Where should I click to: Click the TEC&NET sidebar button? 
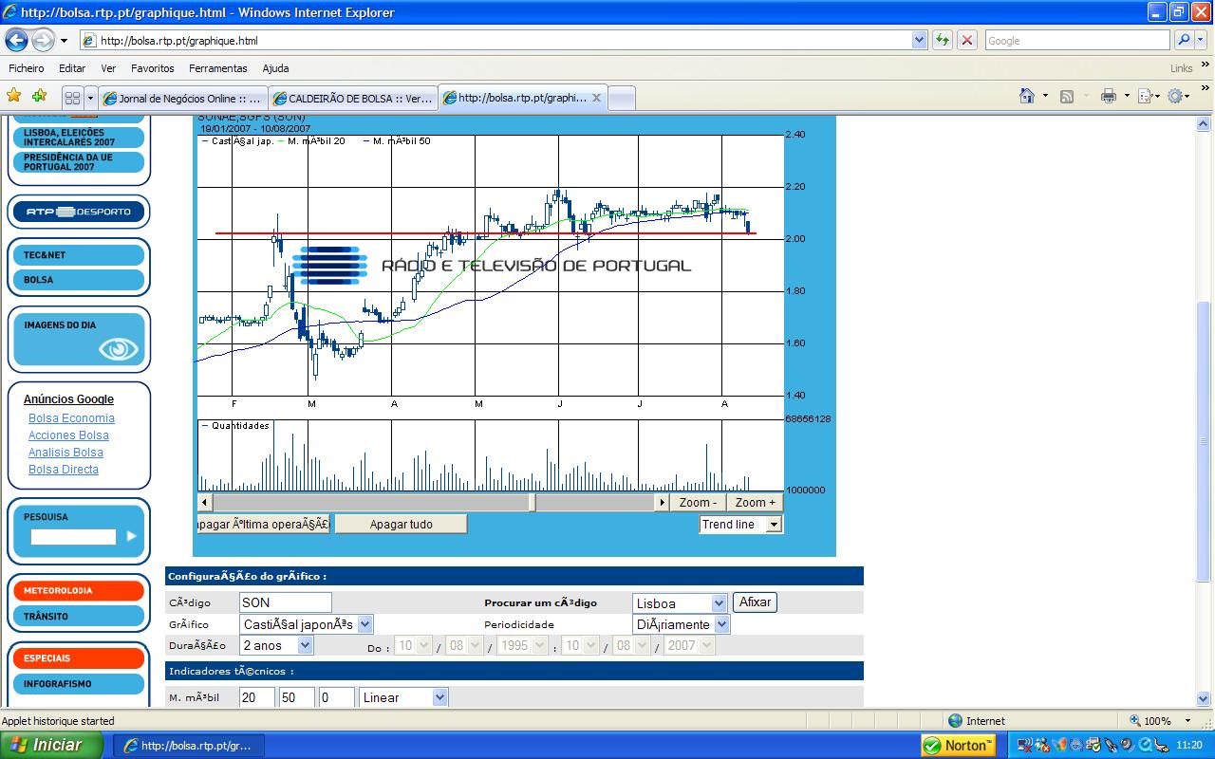tap(78, 255)
